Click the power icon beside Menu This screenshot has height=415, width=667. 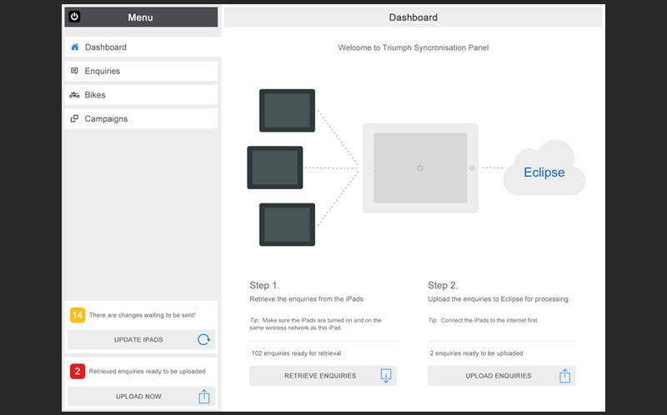click(x=74, y=17)
